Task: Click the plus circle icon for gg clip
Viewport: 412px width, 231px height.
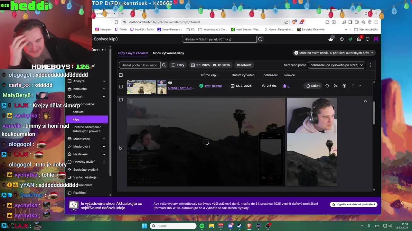Action: click(x=344, y=86)
